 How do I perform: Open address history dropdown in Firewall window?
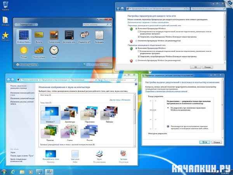coord(185,9)
